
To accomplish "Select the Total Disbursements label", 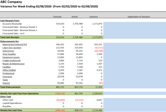I will coord(10,87).
